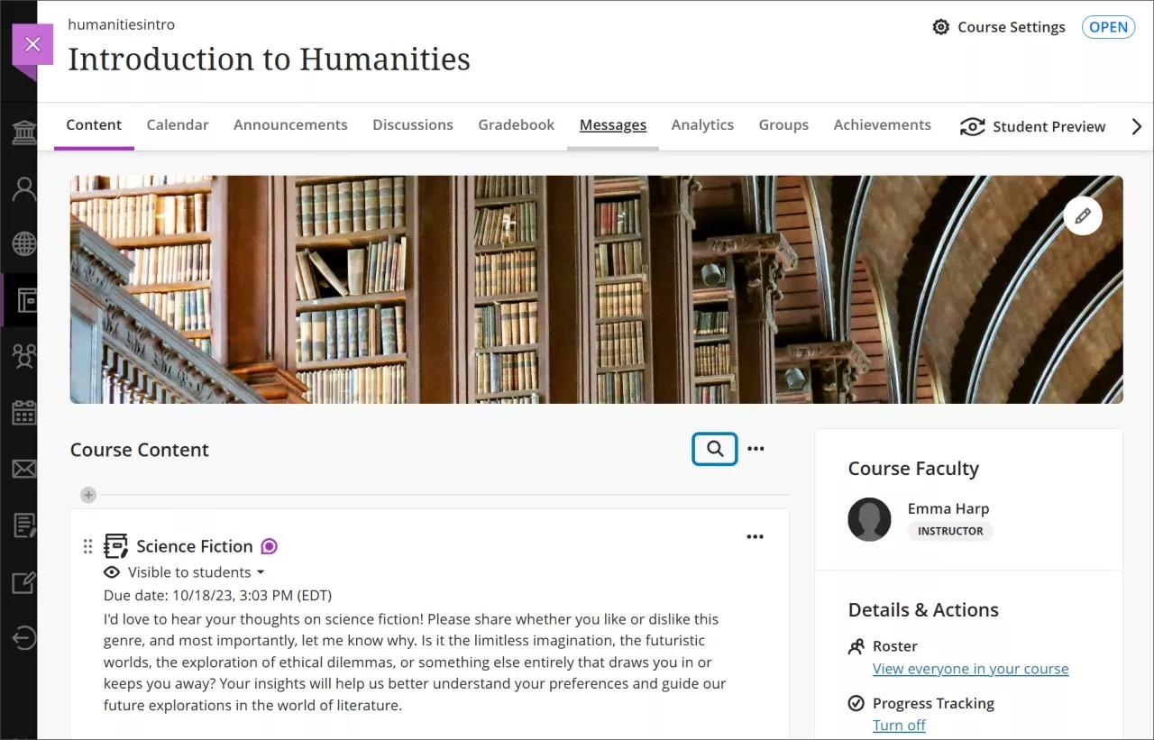Toggle visibility of the Science Fiction item
Screen dimensions: 1154x740
112,571
